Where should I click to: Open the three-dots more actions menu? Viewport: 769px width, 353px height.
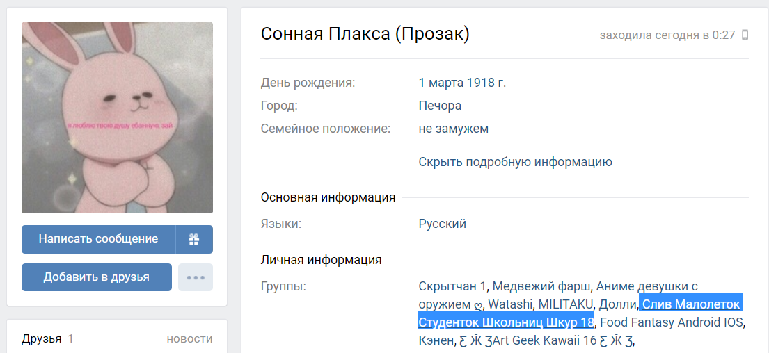tap(196, 277)
